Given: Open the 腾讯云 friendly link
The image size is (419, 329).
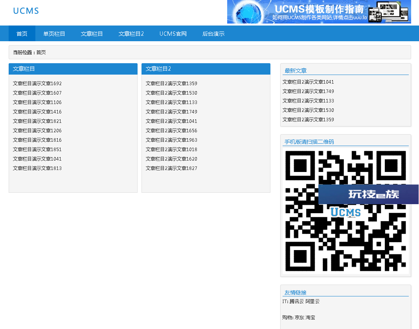Looking at the screenshot, I should 297,302.
